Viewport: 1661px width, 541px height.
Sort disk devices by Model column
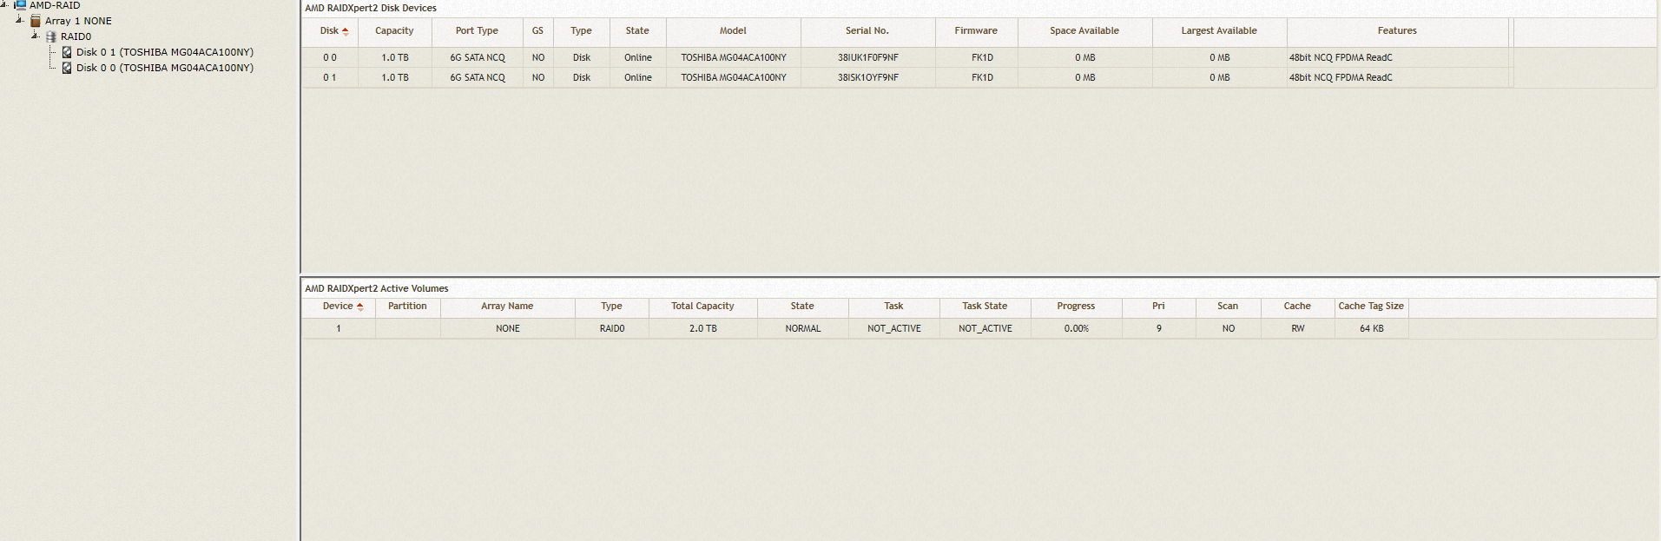click(x=733, y=31)
